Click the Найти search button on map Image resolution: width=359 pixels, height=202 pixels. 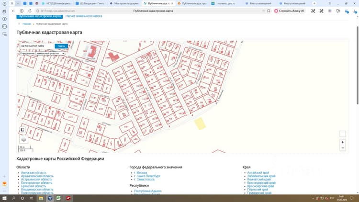(x=61, y=46)
